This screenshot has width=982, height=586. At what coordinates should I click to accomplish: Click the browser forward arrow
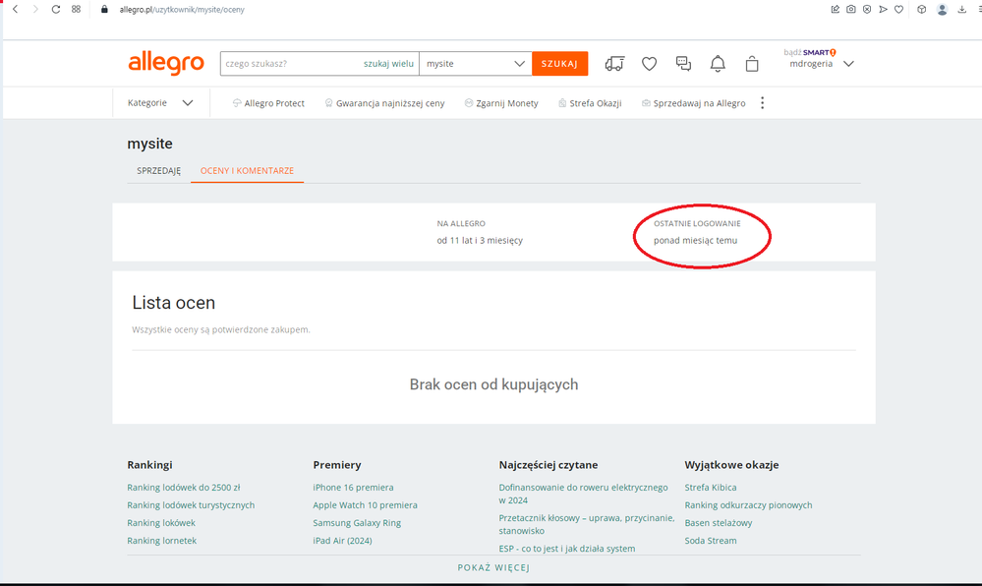[35, 10]
